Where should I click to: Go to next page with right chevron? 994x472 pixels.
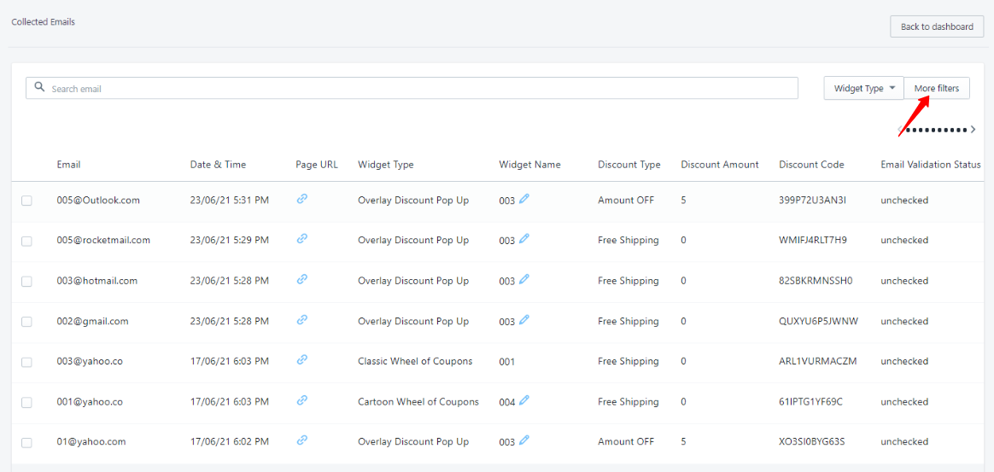(x=974, y=129)
